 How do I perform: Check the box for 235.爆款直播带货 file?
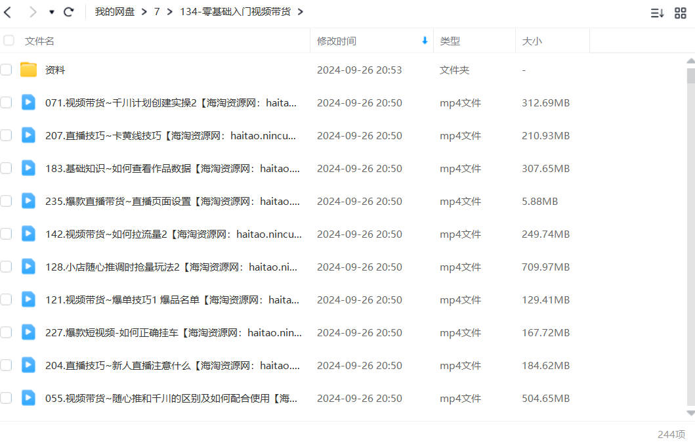coord(6,201)
